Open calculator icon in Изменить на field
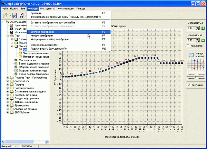Viewport: 207px width, 149px height. (x=198, y=40)
